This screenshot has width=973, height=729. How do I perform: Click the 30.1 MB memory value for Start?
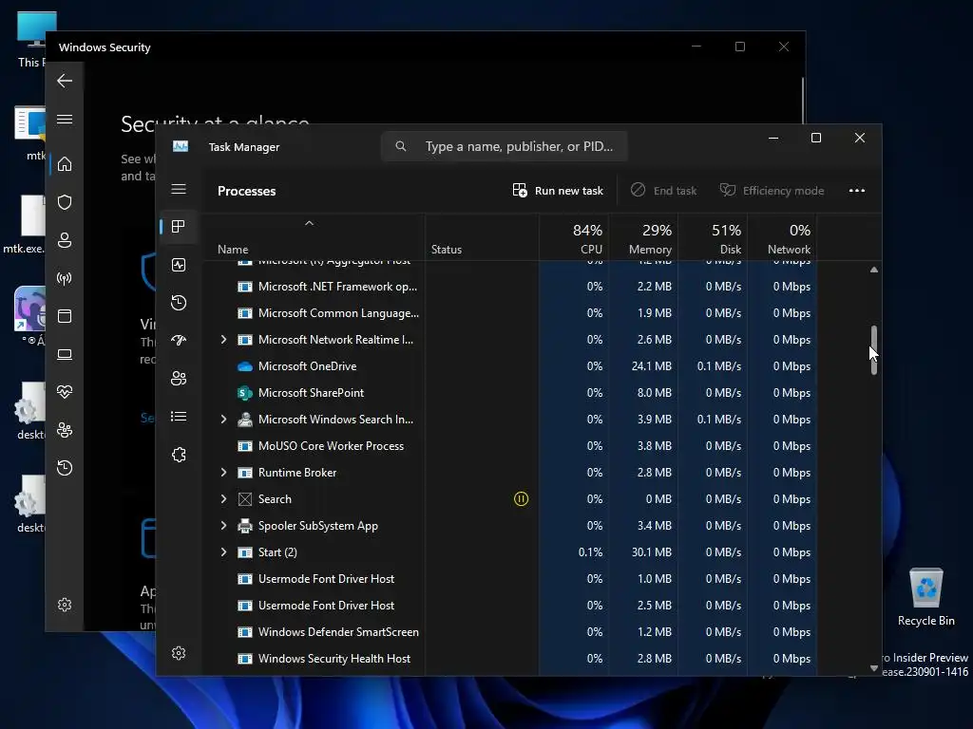pos(652,552)
